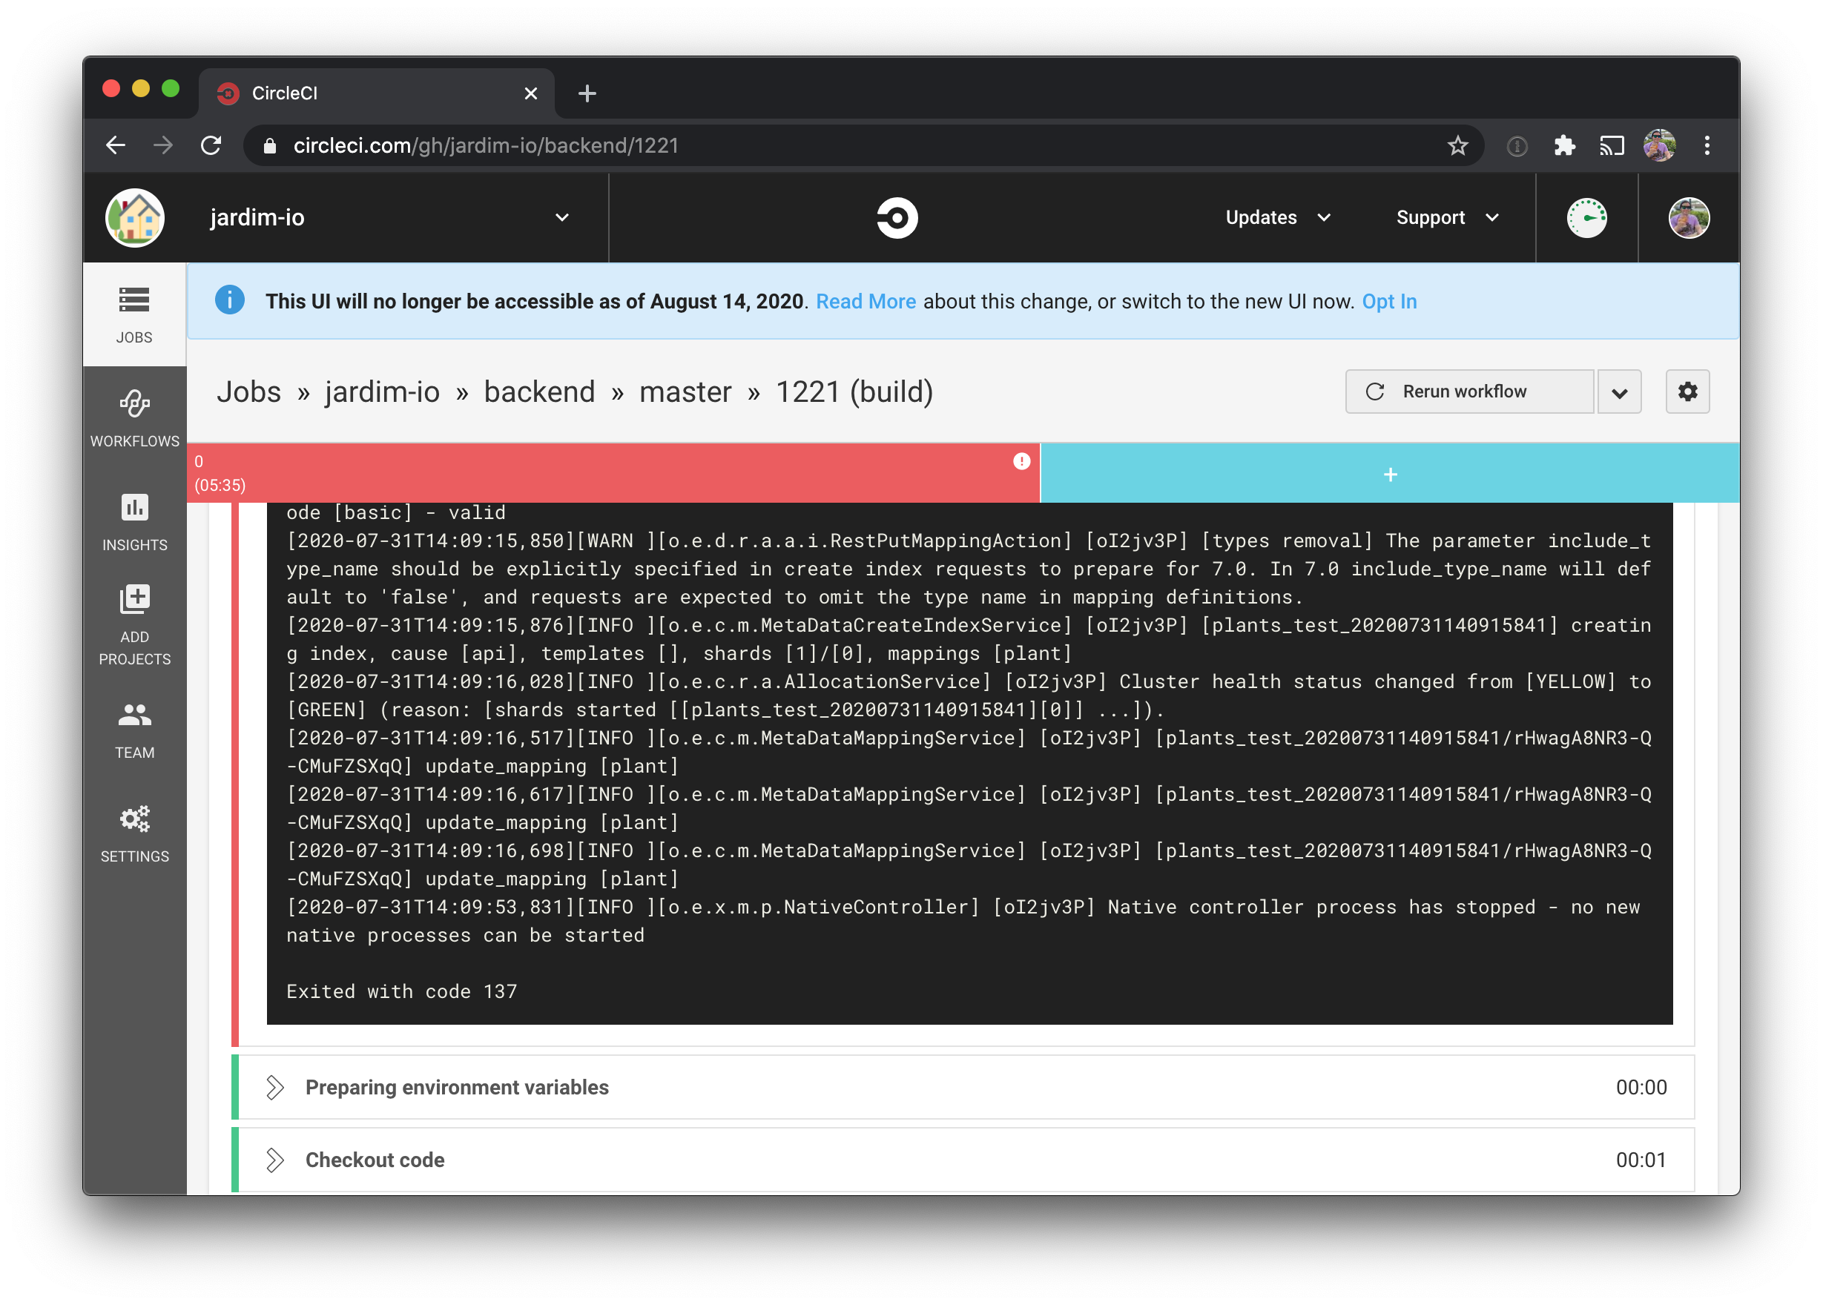Click the Opt In link
Image resolution: width=1823 pixels, height=1305 pixels.
(1388, 301)
